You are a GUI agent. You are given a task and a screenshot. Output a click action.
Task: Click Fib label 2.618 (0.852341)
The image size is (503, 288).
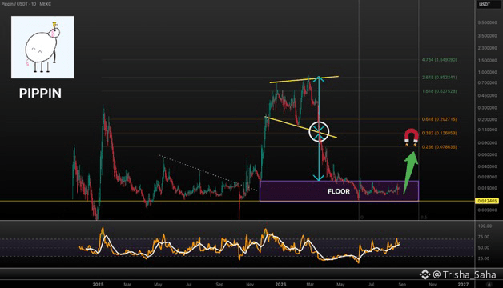tap(439, 78)
